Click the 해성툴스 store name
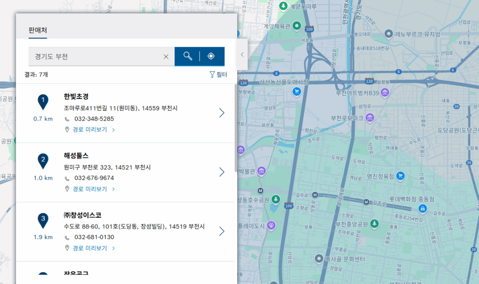479x284 pixels. [x=76, y=156]
